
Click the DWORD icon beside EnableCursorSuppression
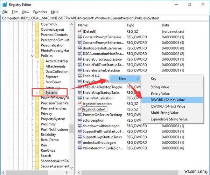(x=80, y=59)
